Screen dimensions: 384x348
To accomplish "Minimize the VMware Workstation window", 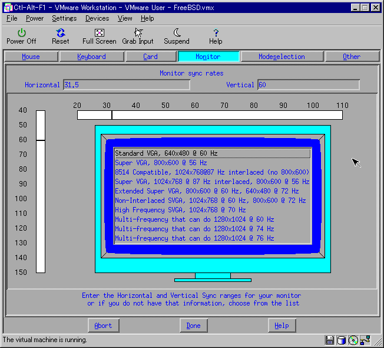I will tap(355, 8).
